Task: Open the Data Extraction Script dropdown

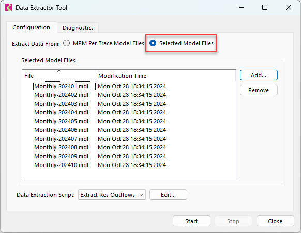Action: coord(112,195)
